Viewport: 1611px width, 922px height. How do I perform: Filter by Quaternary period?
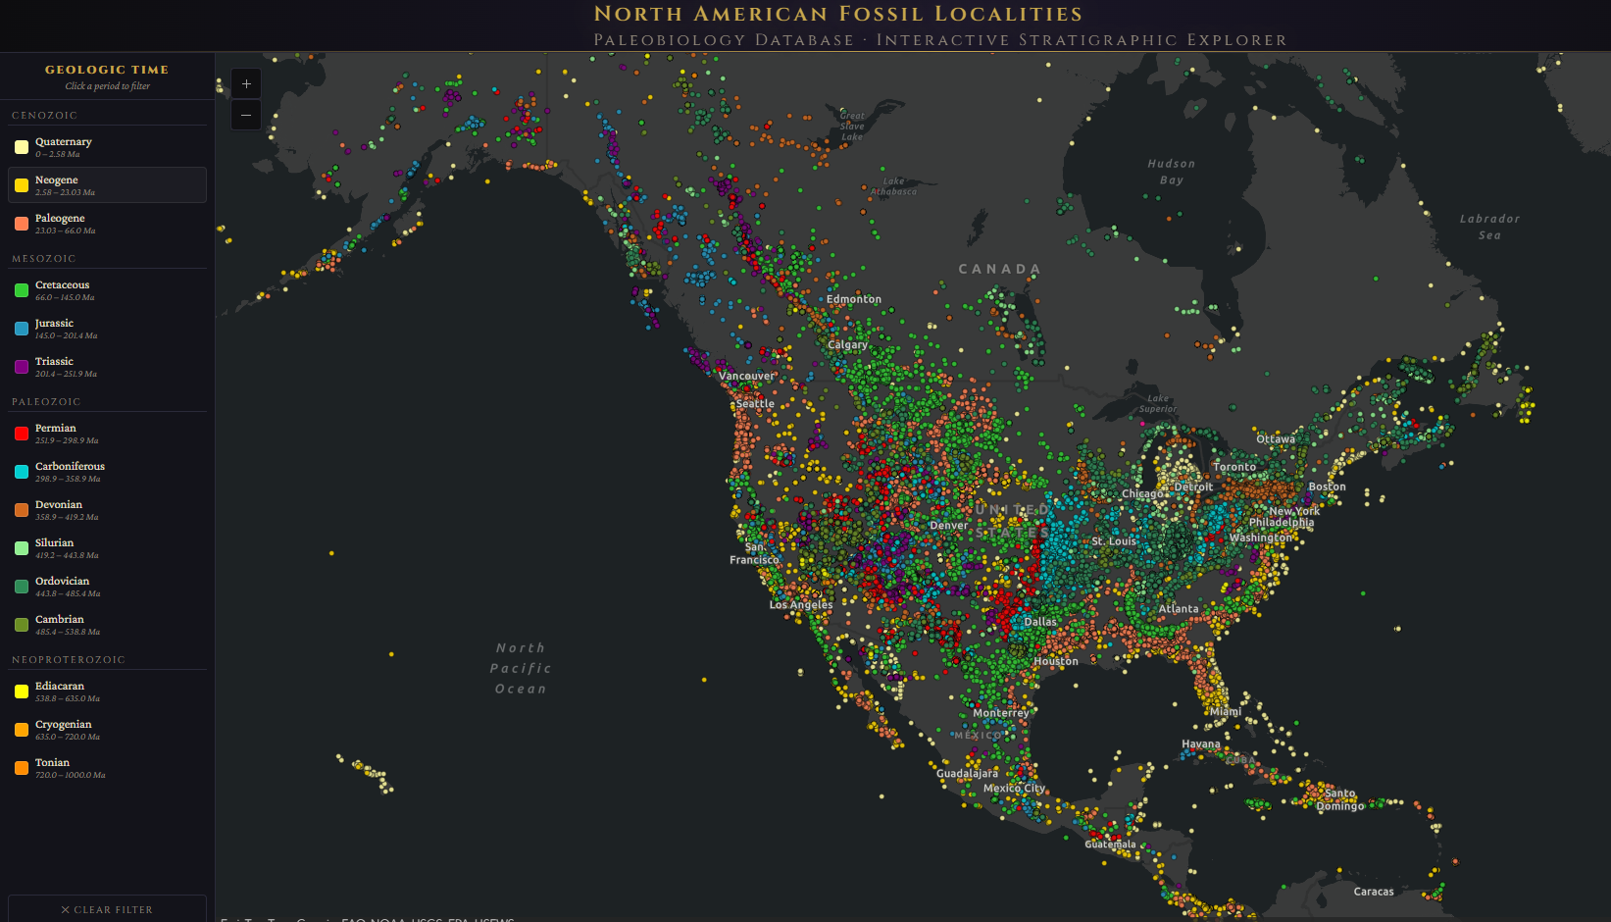coord(107,147)
